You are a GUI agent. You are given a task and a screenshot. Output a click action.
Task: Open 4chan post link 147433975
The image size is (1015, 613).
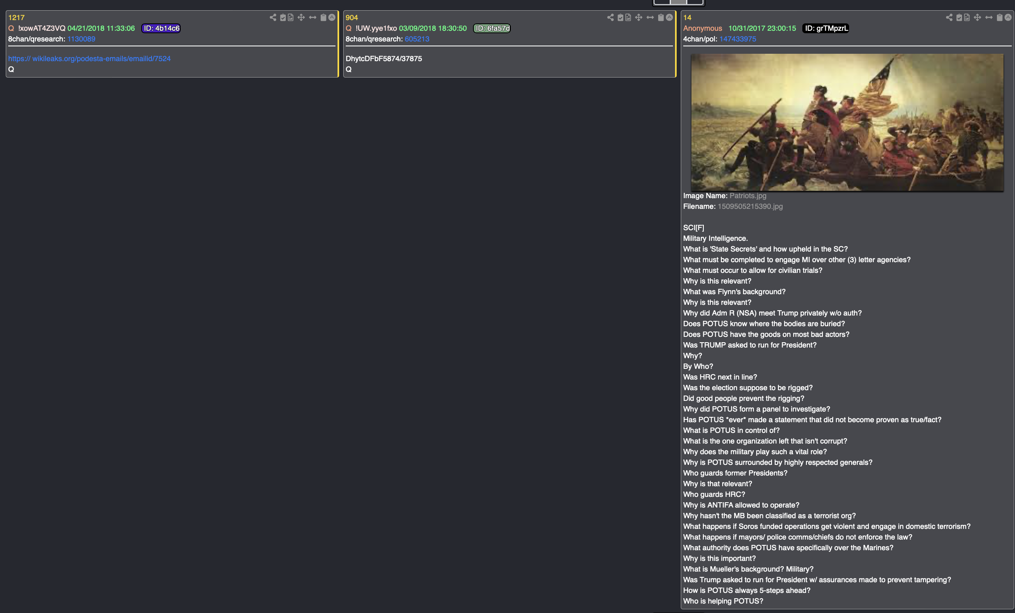coord(737,39)
